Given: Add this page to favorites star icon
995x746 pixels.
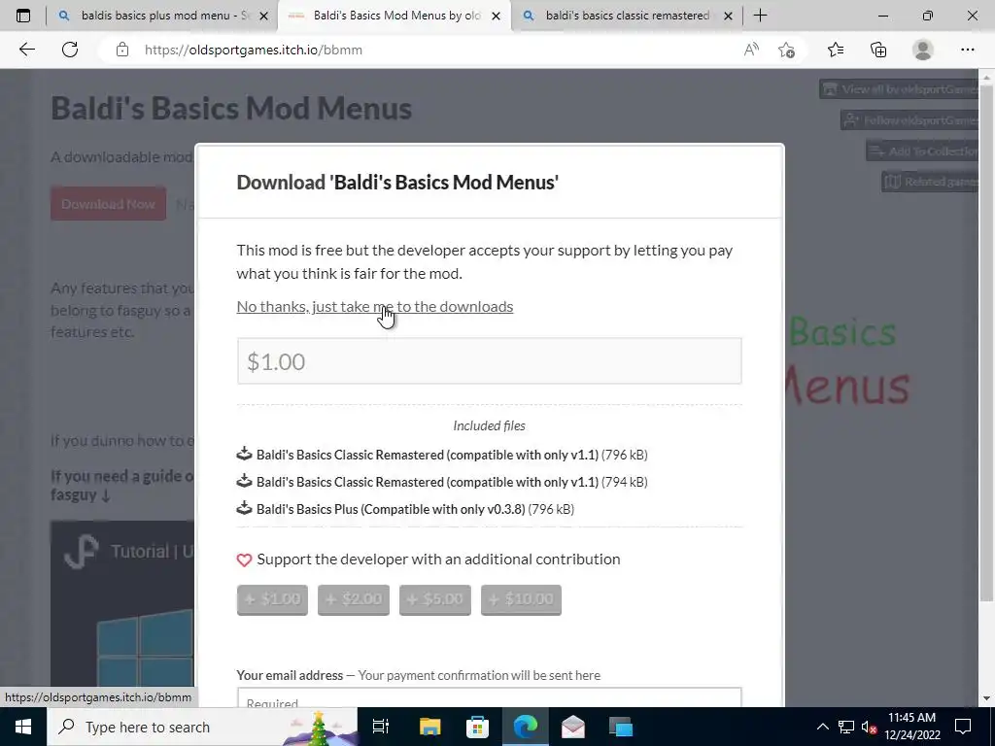Looking at the screenshot, I should tap(786, 50).
